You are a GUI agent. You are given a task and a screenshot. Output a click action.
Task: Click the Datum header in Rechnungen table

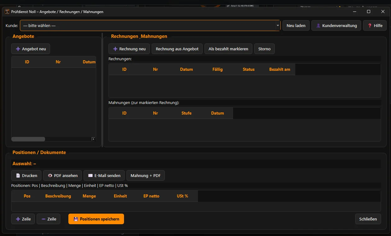[186, 69]
